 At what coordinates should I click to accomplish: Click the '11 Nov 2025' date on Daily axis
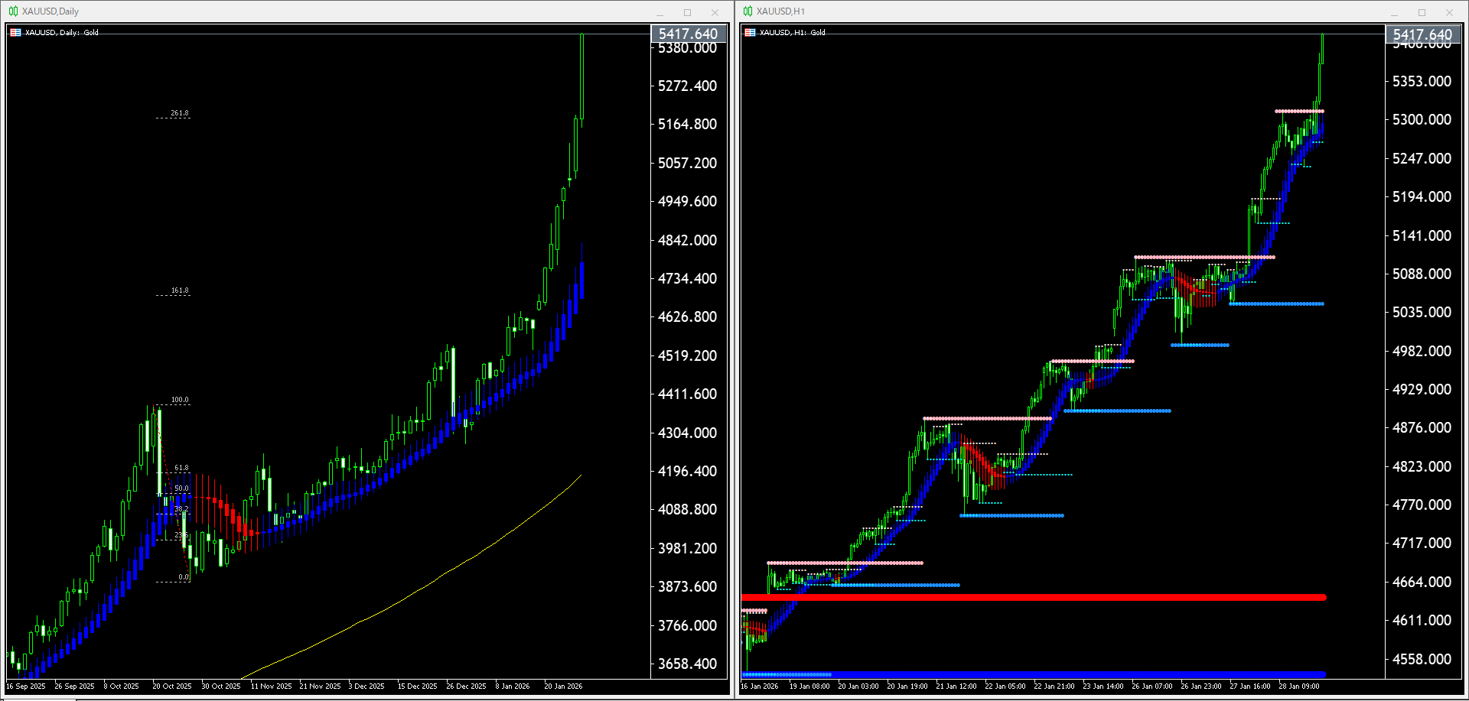tap(272, 686)
